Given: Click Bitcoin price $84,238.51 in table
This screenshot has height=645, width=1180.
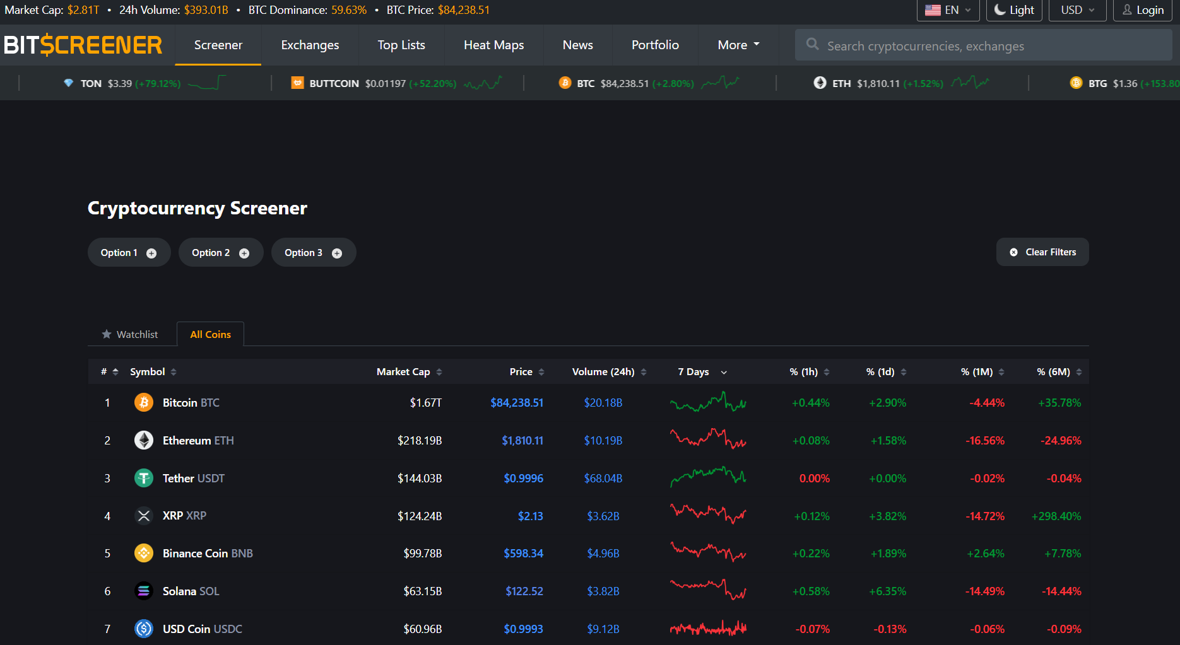Looking at the screenshot, I should pos(517,402).
